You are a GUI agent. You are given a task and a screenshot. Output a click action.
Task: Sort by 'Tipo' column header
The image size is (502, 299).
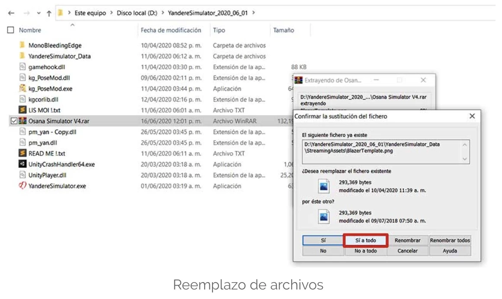(x=219, y=30)
